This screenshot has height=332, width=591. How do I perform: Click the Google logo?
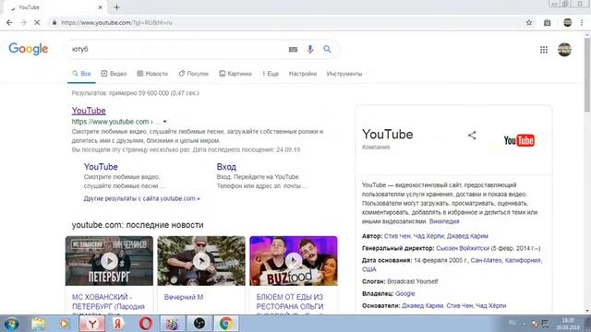click(29, 49)
